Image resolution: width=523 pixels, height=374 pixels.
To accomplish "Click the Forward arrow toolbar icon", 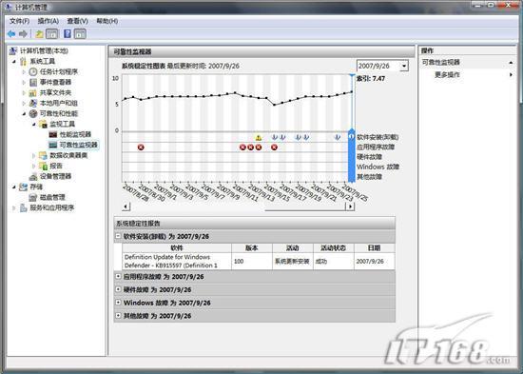I will 23,33.
